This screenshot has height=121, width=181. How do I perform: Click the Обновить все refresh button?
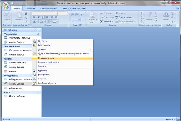(92, 18)
